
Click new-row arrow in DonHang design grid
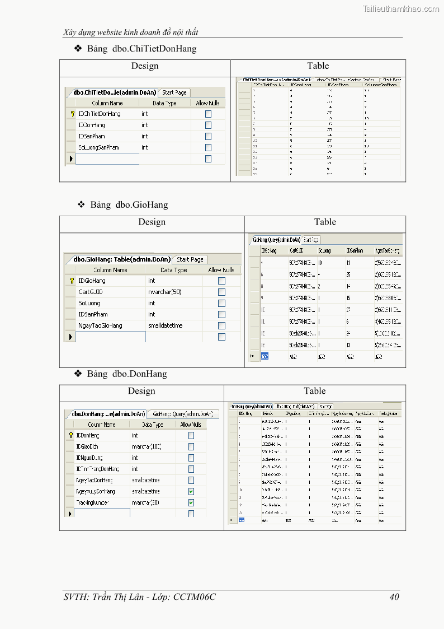[70, 513]
